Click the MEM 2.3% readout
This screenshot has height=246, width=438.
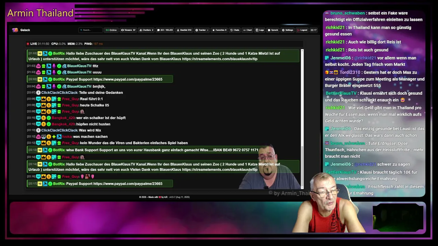75,44
